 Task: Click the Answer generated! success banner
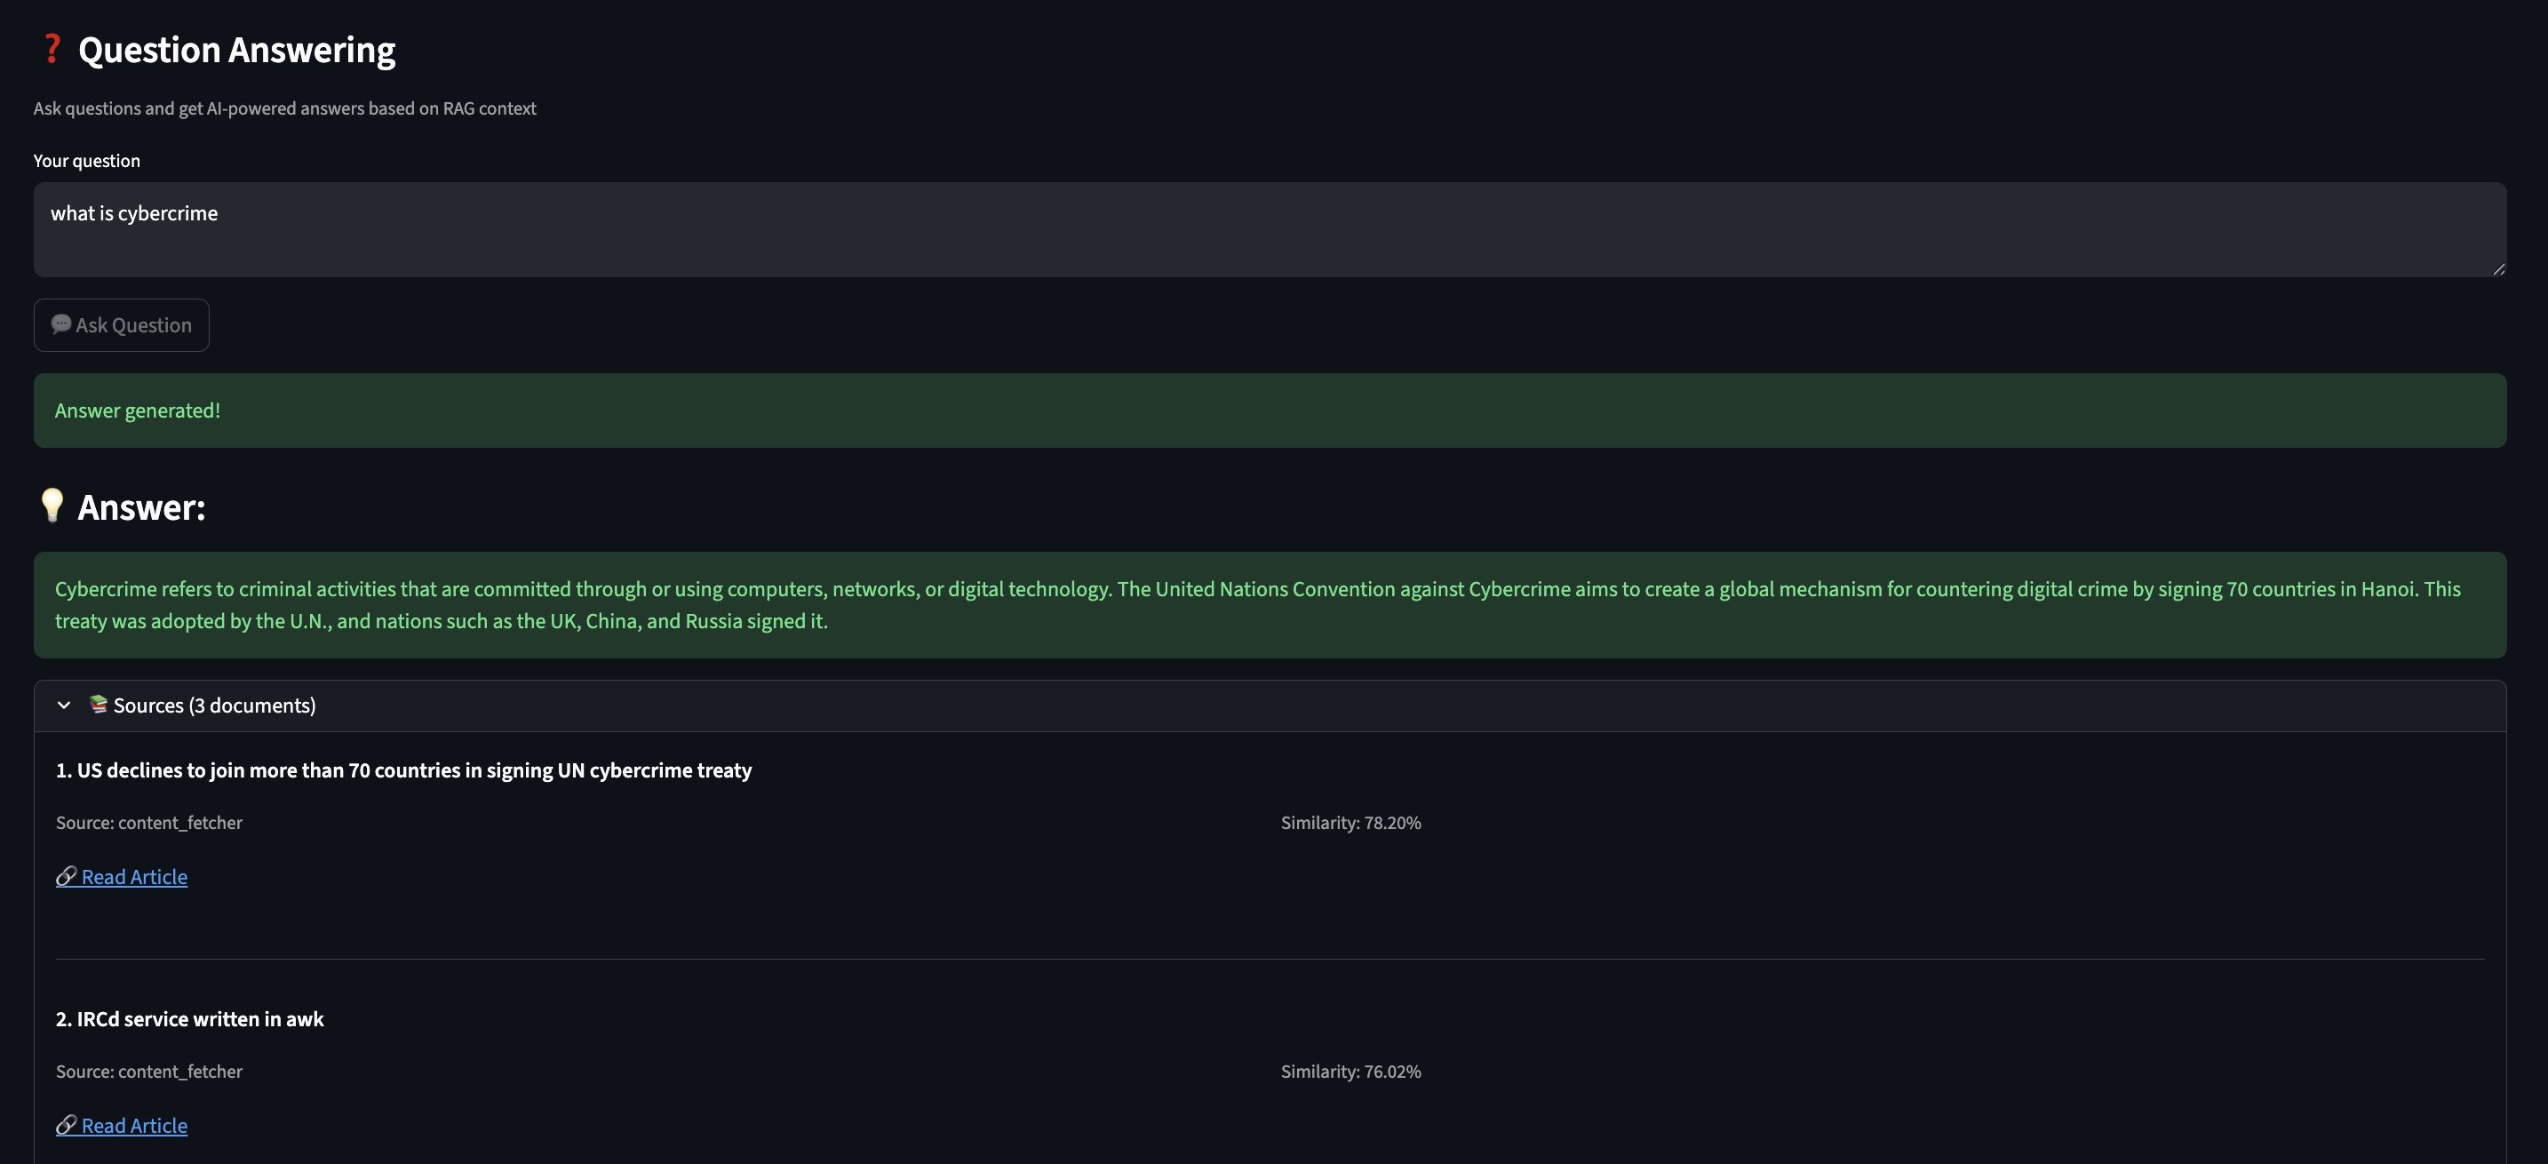[1269, 410]
